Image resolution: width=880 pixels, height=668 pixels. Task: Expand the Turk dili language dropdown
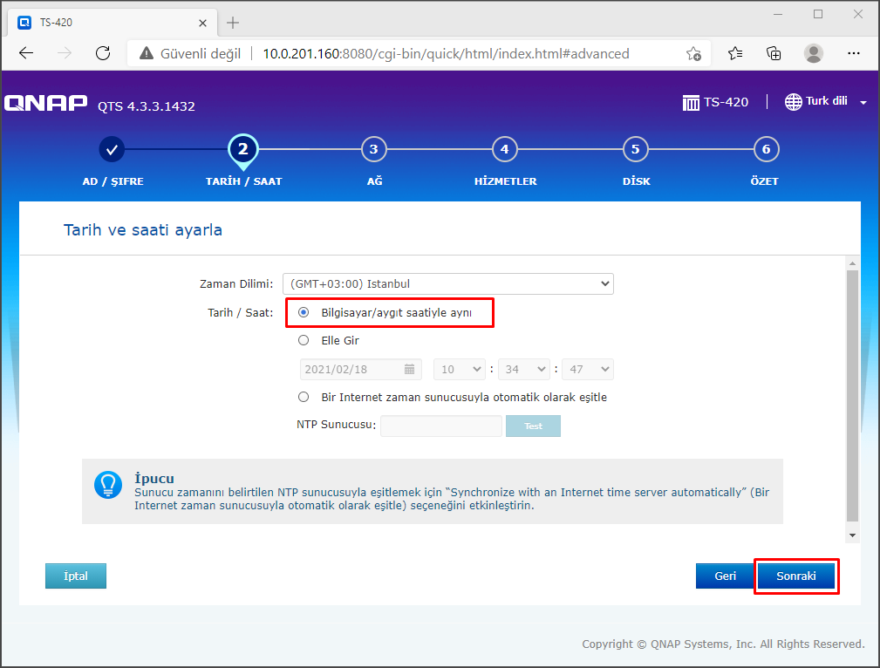click(x=863, y=103)
